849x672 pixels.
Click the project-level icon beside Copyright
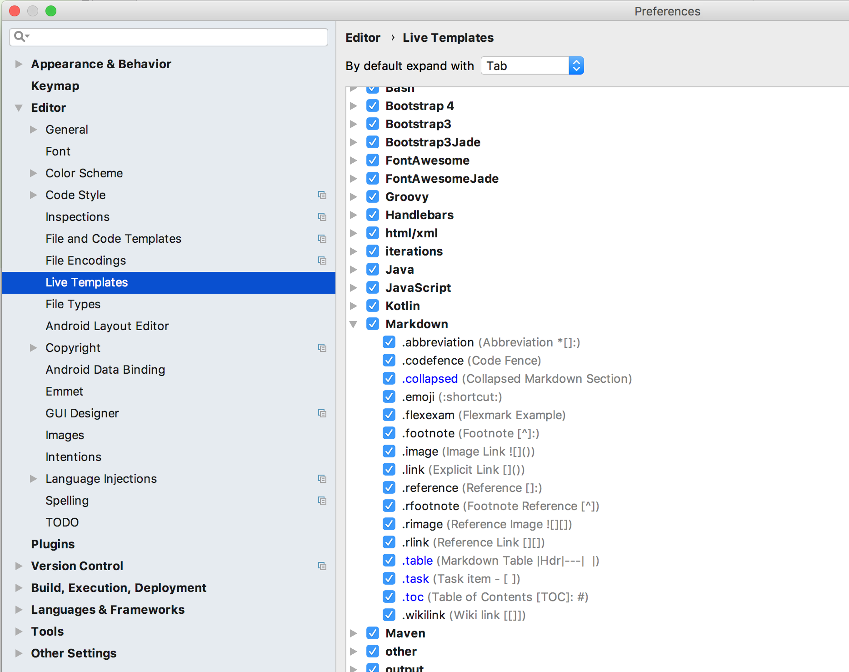[322, 348]
